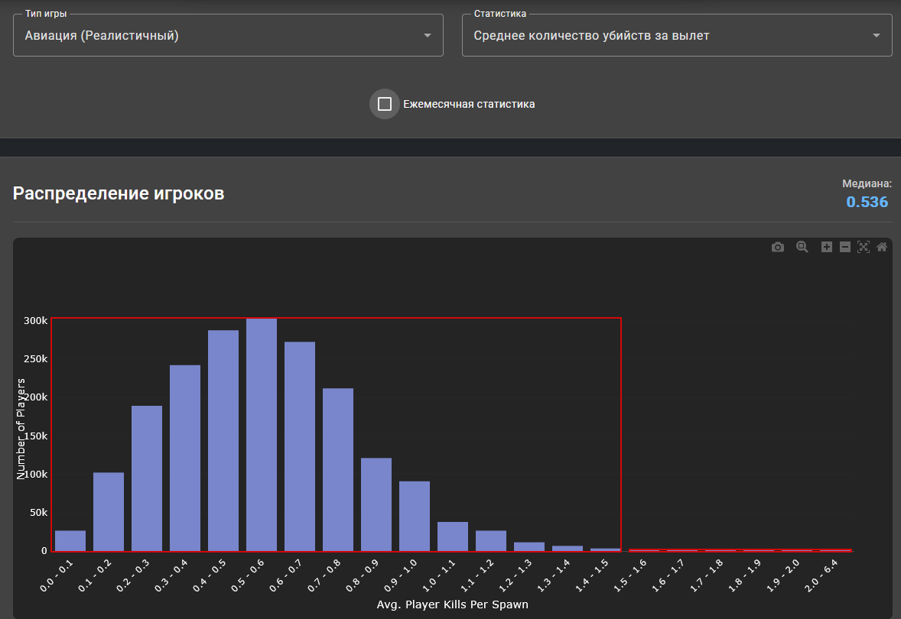Click the median value 0.536
This screenshot has height=619, width=901.
(x=867, y=203)
